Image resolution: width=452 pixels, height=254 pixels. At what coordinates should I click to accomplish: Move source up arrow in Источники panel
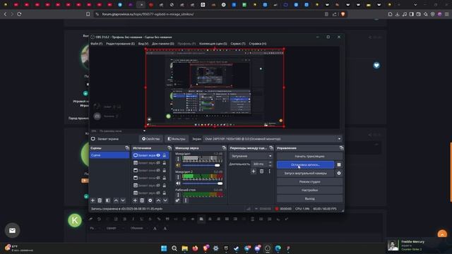click(x=158, y=200)
